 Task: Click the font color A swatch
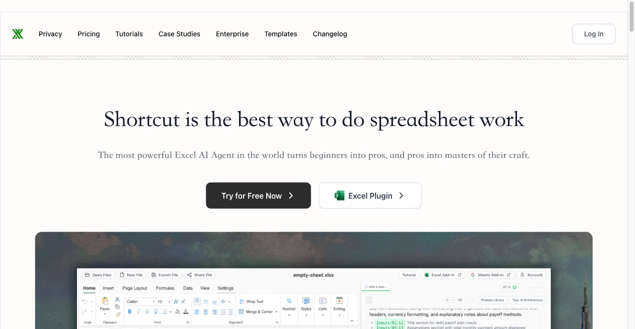point(186,312)
